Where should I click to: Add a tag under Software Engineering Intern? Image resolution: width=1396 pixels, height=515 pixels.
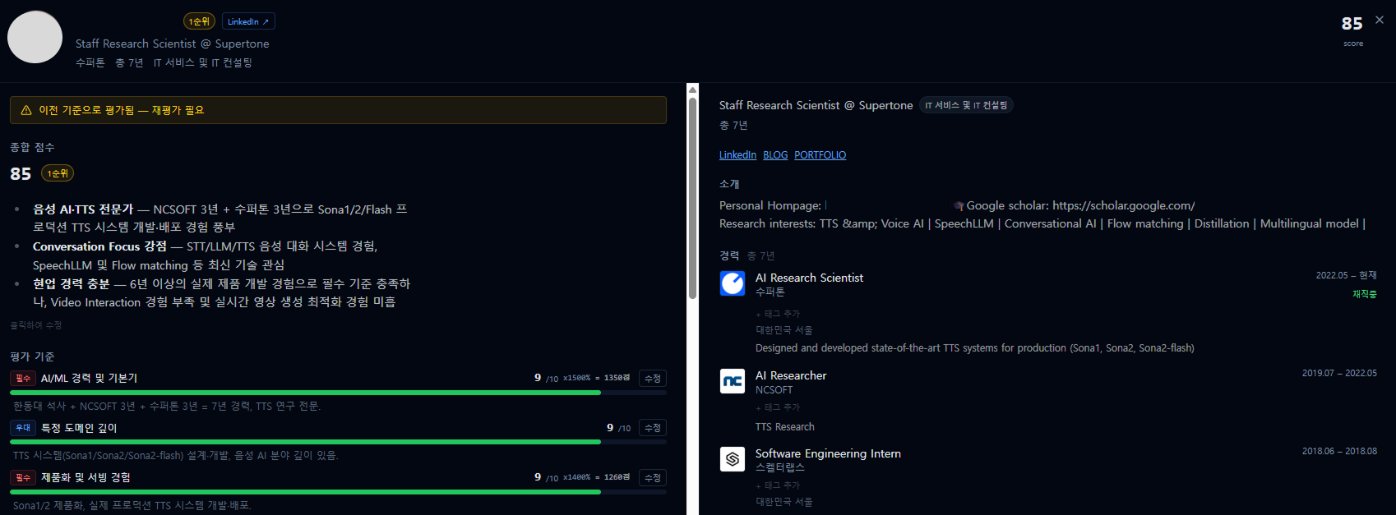pyautogui.click(x=778, y=485)
